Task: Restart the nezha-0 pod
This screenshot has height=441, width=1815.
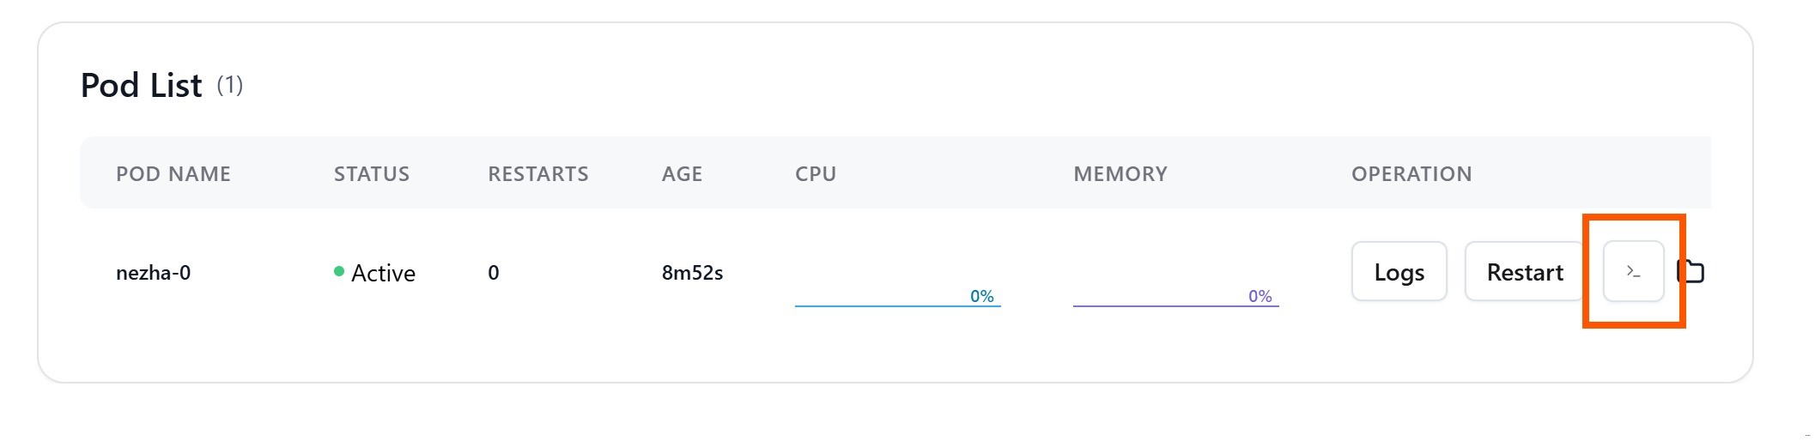Action: [x=1524, y=272]
